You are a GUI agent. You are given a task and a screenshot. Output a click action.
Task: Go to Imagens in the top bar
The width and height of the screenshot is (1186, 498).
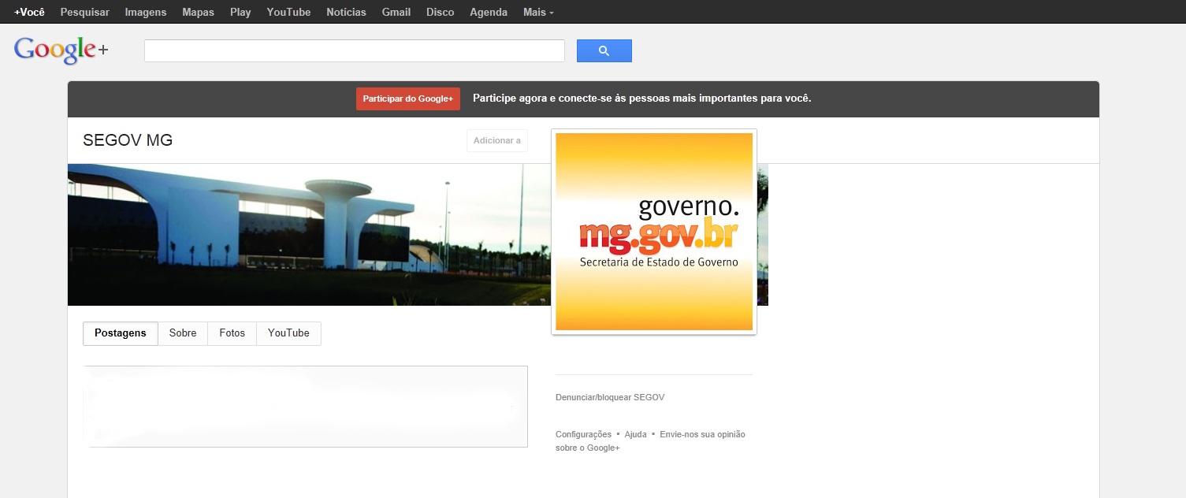(x=146, y=13)
